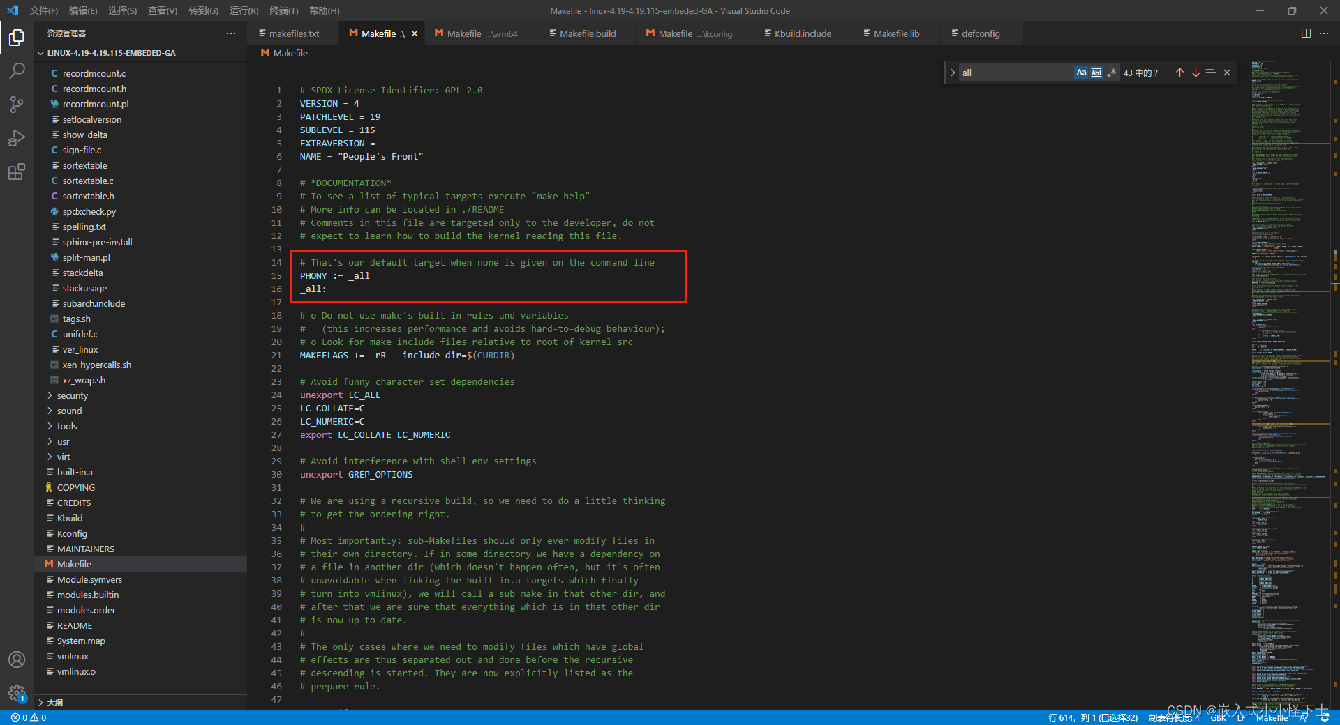This screenshot has width=1340, height=725.
Task: Click the Makefile breadcrumb
Action: pos(285,53)
